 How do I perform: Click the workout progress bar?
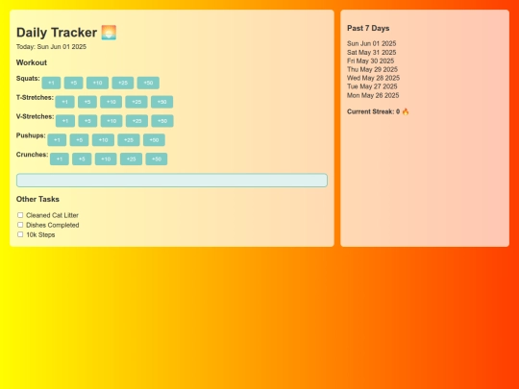(172, 181)
